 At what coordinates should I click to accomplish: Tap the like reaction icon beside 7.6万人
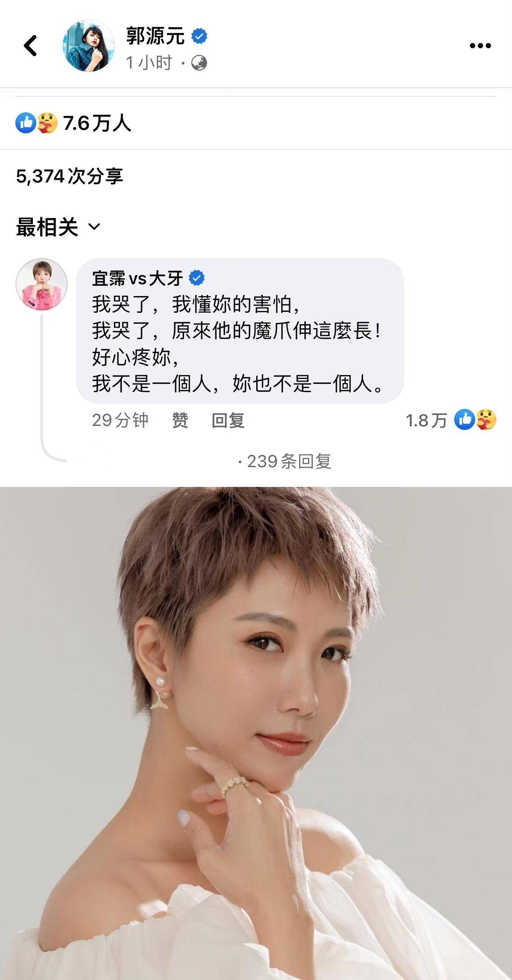26,123
